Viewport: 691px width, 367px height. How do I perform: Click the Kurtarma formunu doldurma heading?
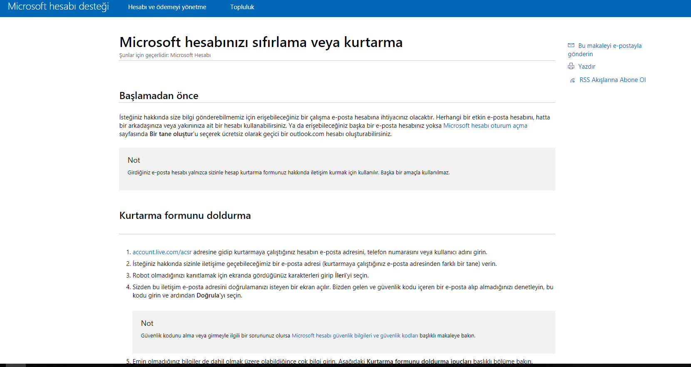(185, 216)
